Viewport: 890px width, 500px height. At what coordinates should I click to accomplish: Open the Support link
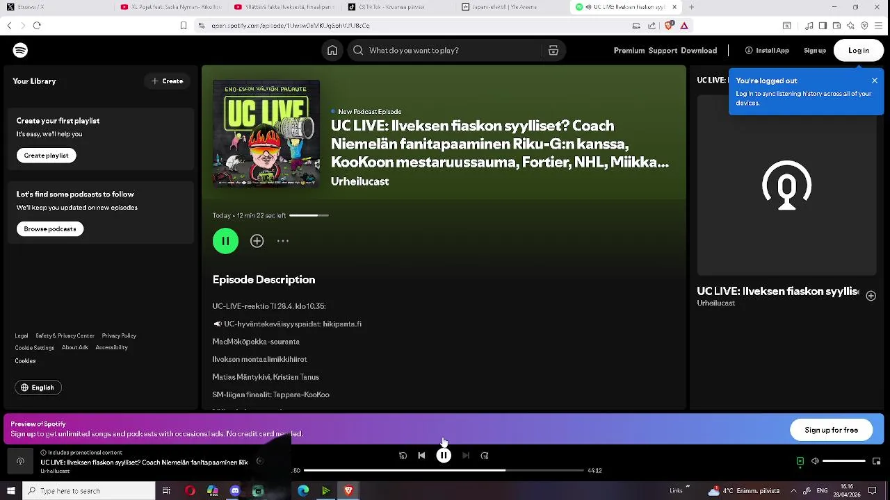tap(663, 50)
